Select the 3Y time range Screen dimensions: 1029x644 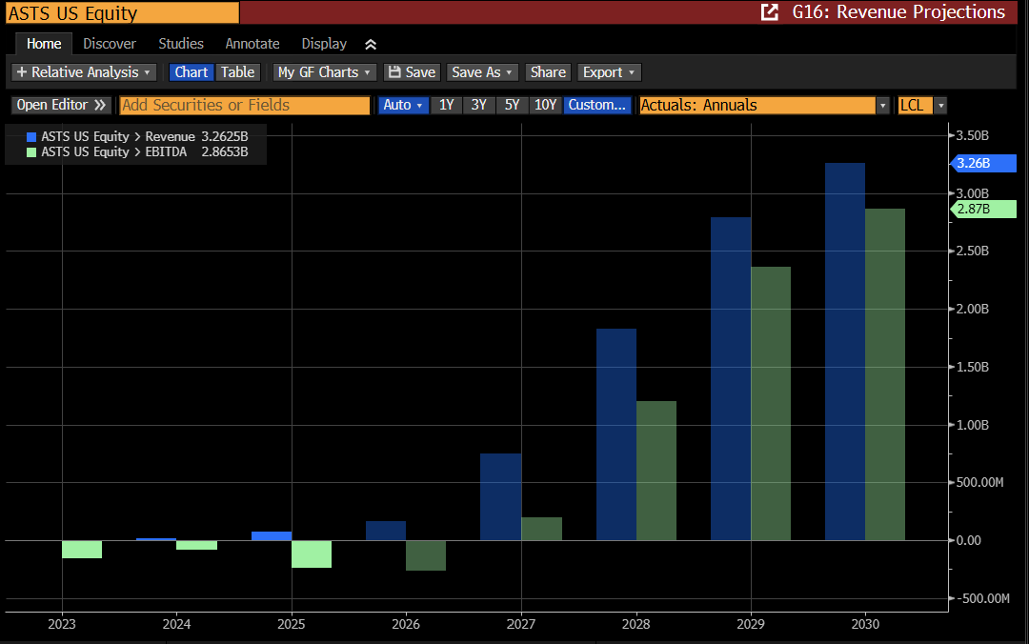click(479, 105)
